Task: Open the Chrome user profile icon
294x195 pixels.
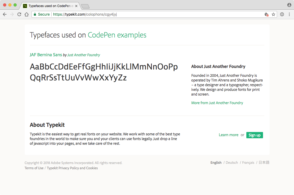Action: pyautogui.click(x=289, y=5)
